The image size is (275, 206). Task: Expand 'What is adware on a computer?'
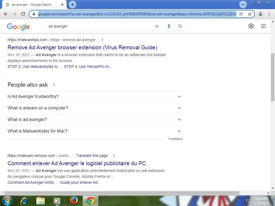95,108
